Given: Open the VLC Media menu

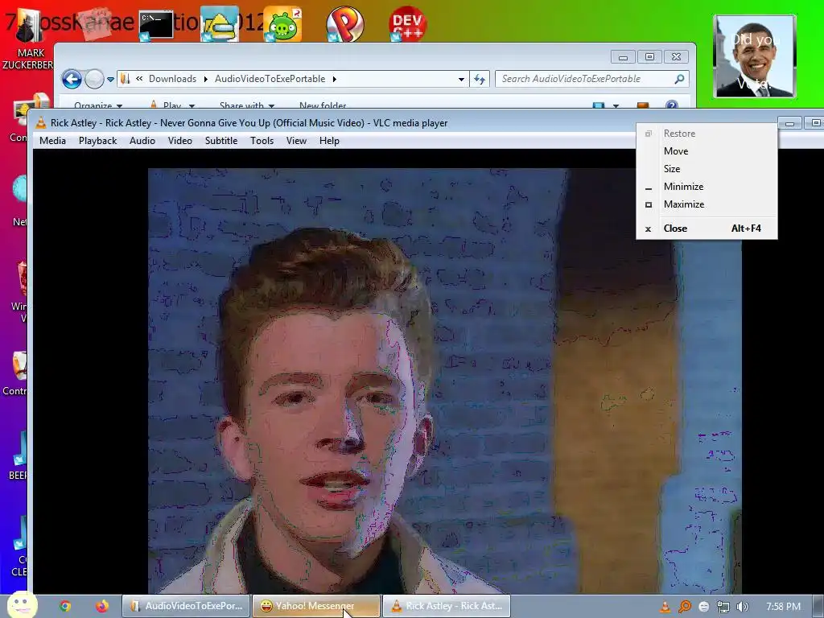Looking at the screenshot, I should (52, 141).
